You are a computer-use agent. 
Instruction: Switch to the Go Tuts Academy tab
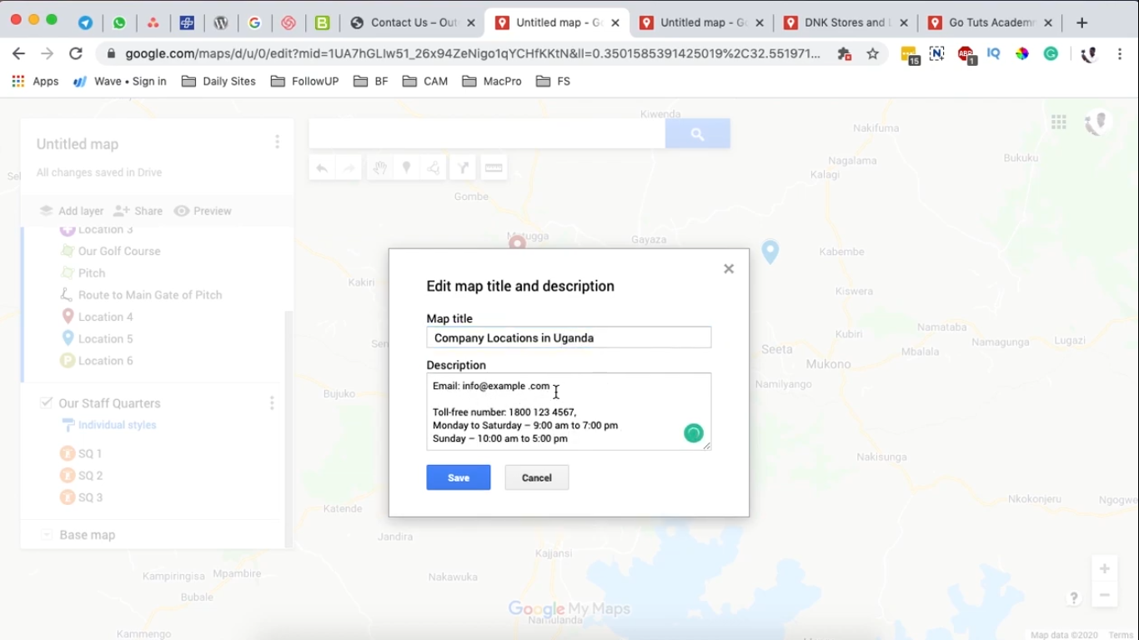(x=990, y=22)
